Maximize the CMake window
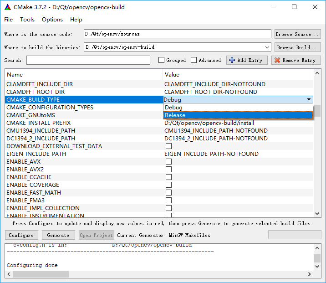326x283 pixels. [294, 7]
